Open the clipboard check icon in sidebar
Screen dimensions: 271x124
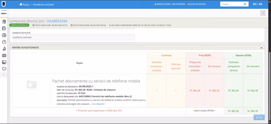pos(4,35)
